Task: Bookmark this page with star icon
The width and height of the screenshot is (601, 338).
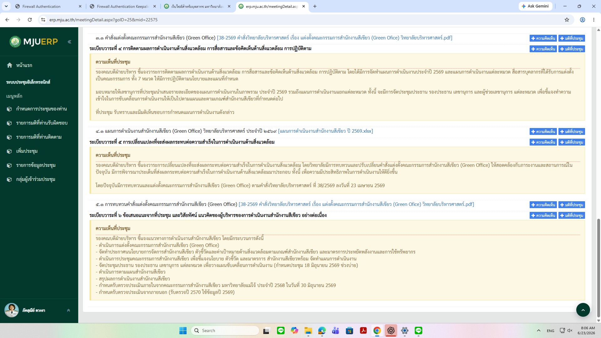Action: (x=567, y=20)
